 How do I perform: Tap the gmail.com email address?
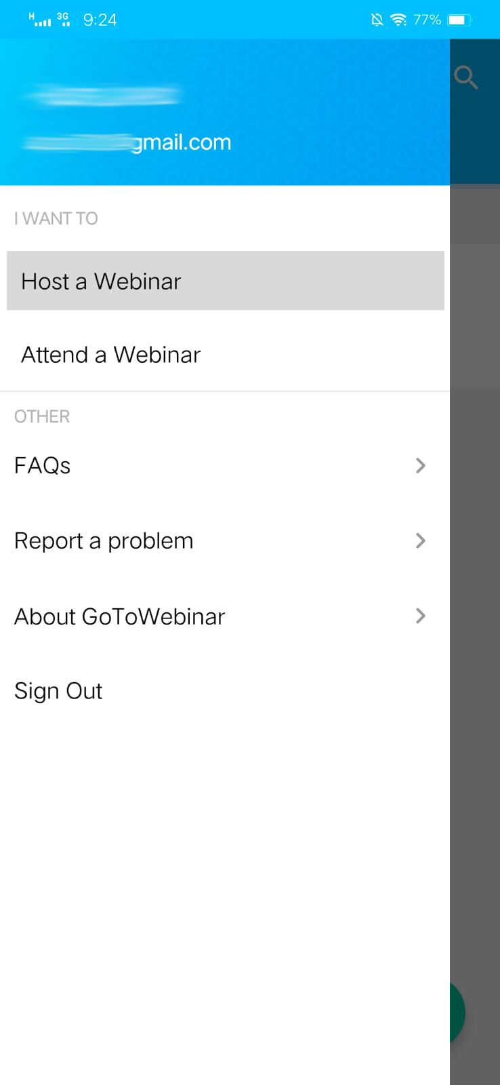click(x=129, y=142)
